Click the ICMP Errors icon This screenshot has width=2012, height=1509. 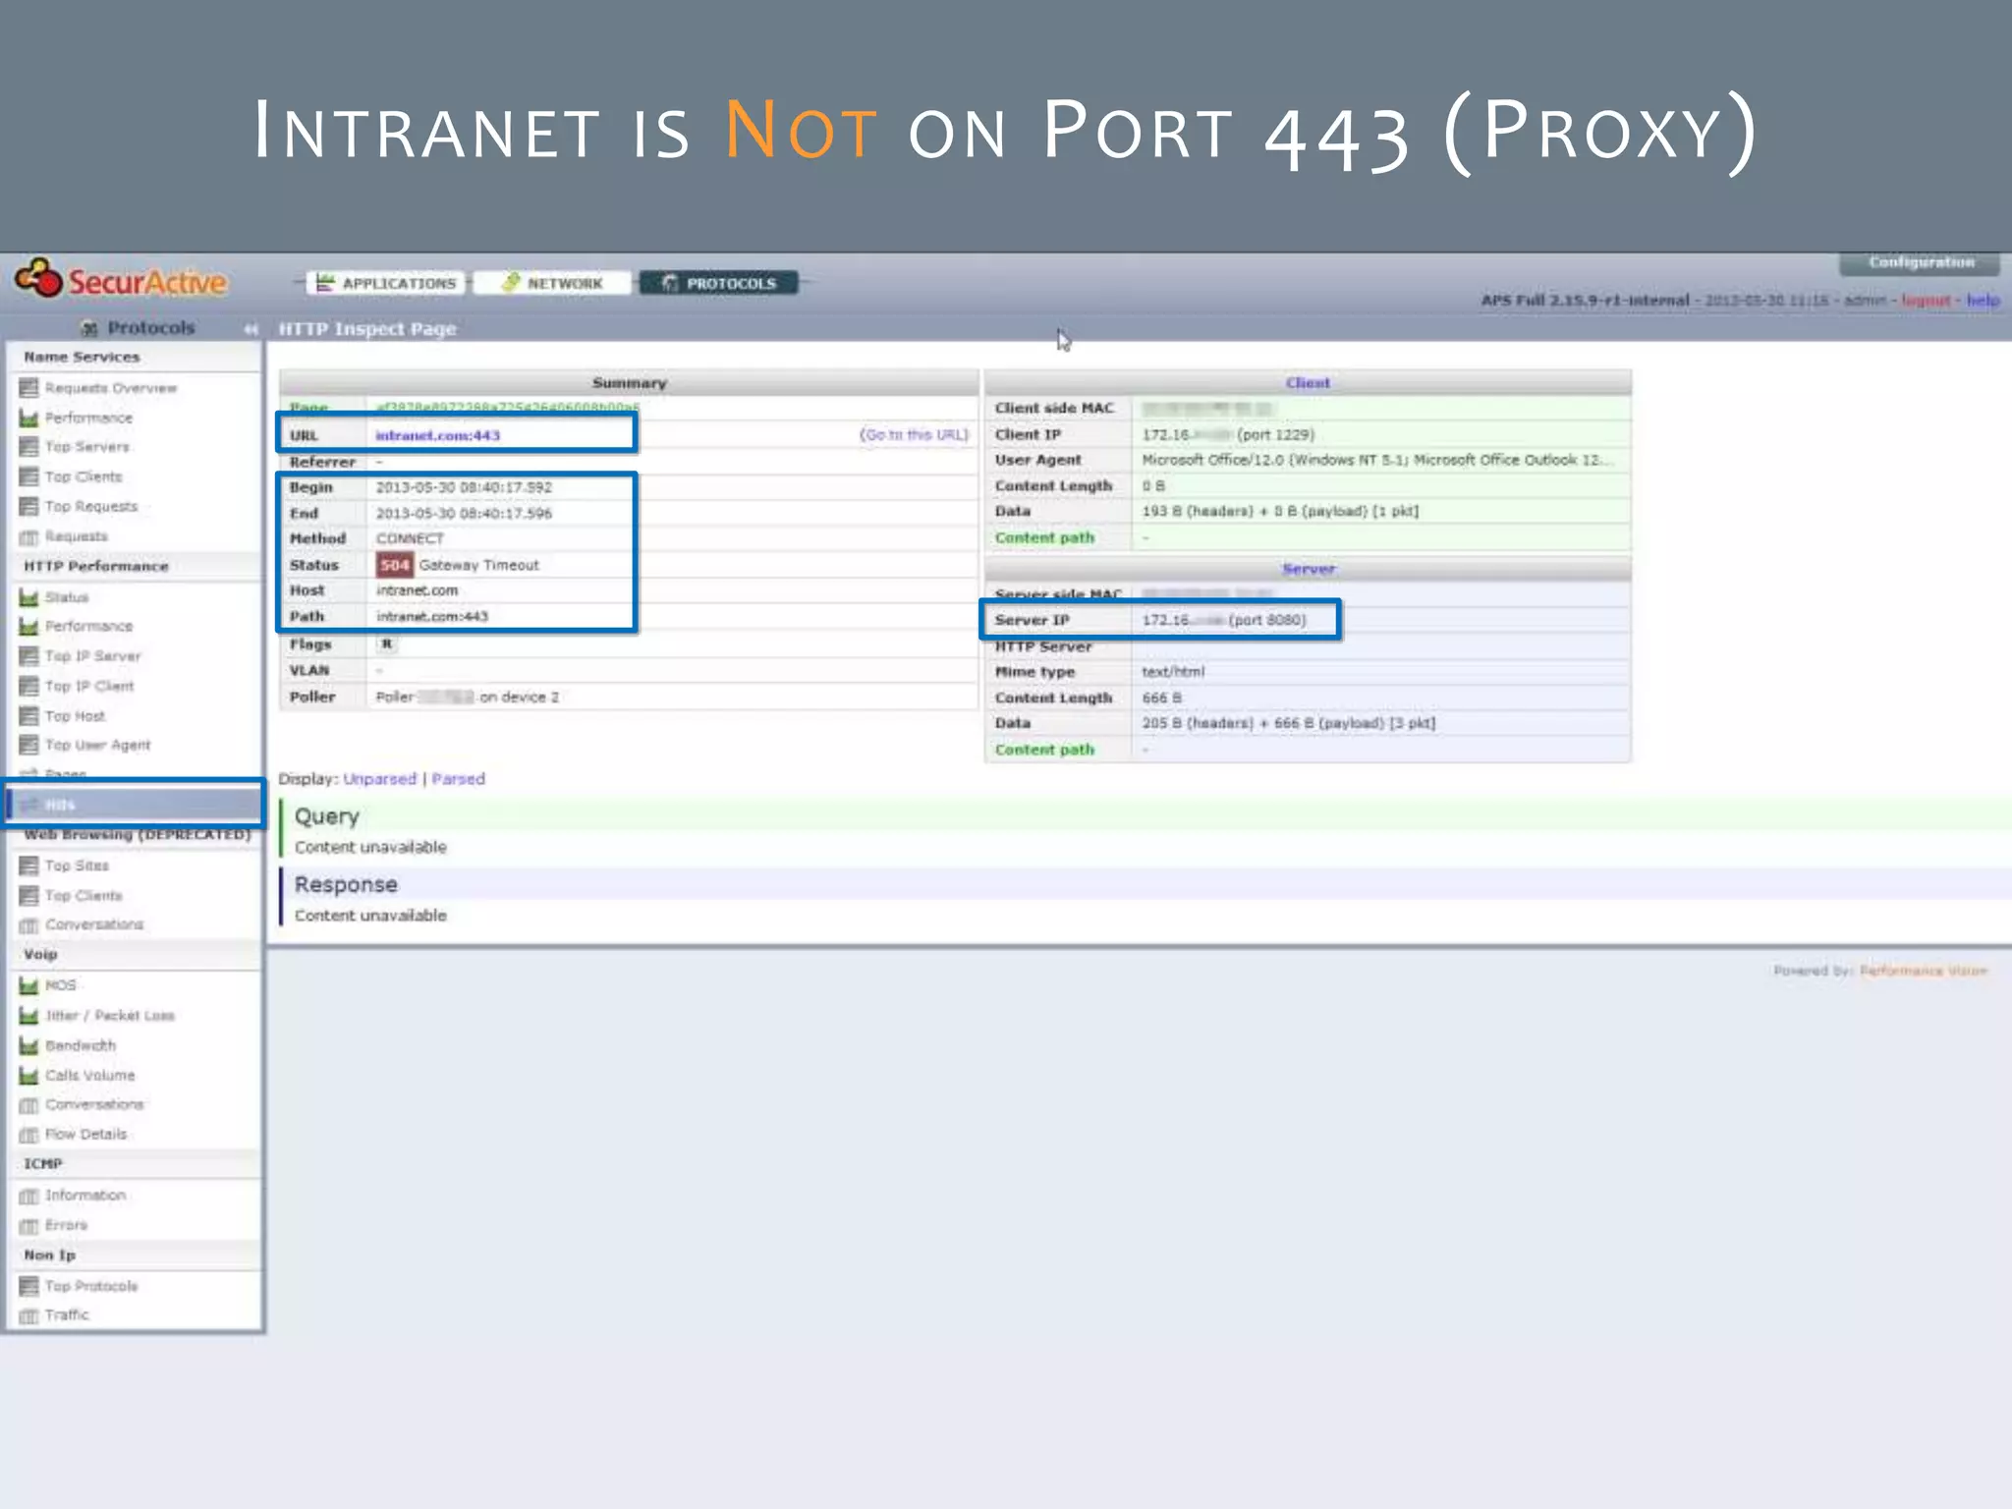tap(28, 1226)
